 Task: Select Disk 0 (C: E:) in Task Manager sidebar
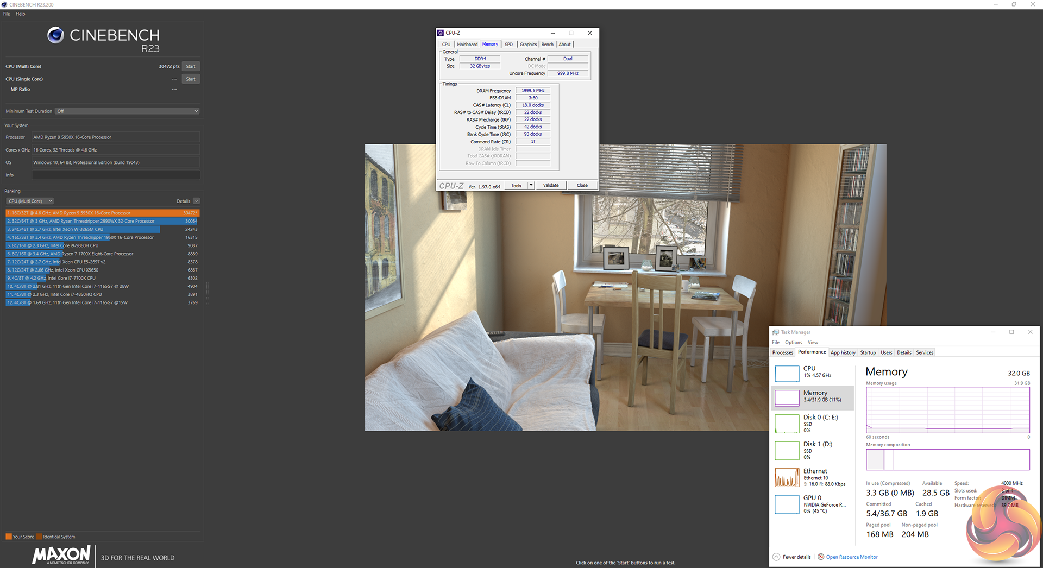point(813,424)
